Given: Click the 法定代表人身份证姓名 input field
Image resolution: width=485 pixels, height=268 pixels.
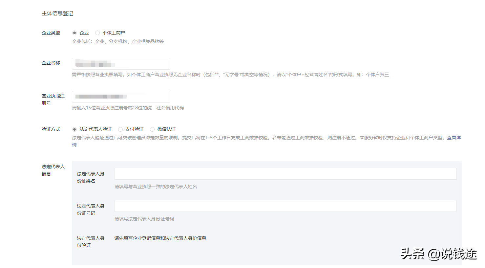Looking at the screenshot, I should pyautogui.click(x=285, y=174).
